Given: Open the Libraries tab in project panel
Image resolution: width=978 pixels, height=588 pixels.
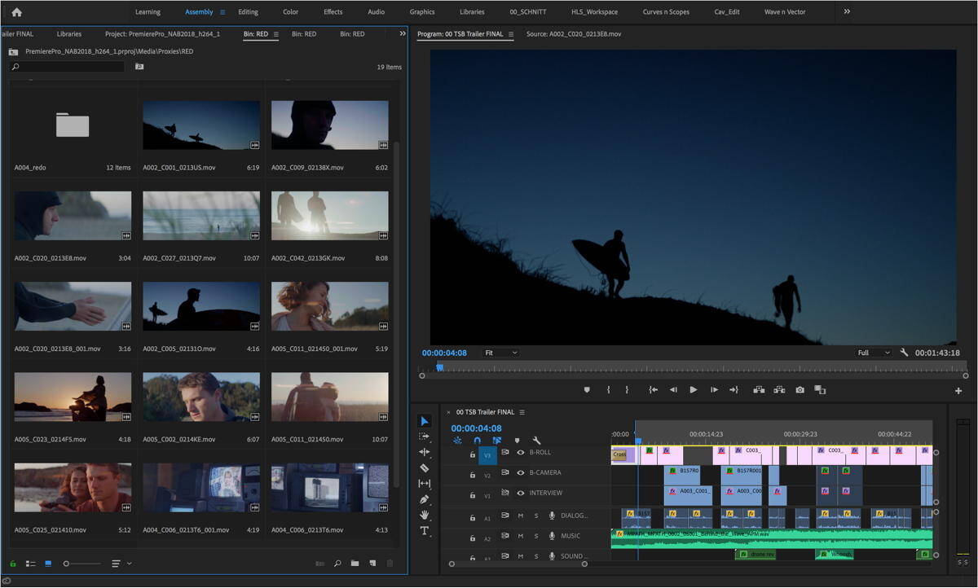Looking at the screenshot, I should [x=69, y=34].
